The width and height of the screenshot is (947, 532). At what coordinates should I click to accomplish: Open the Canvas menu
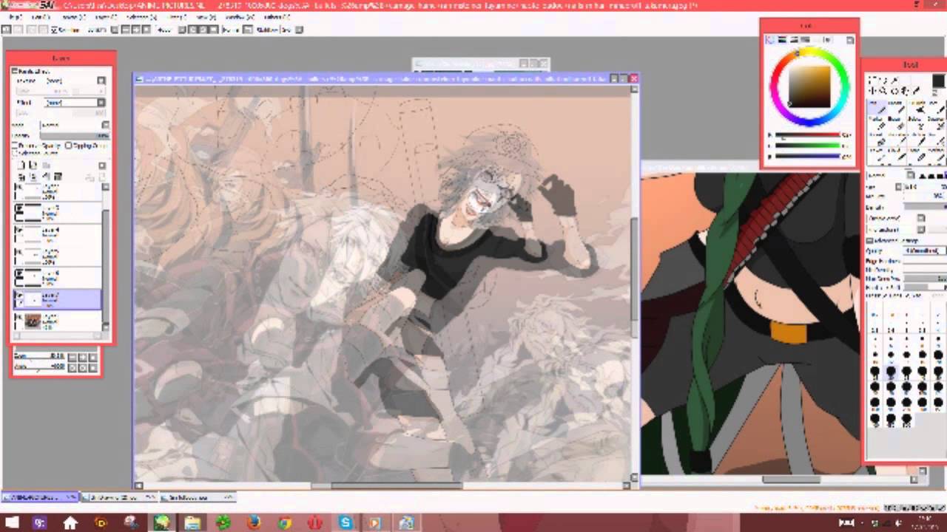pyautogui.click(x=74, y=17)
